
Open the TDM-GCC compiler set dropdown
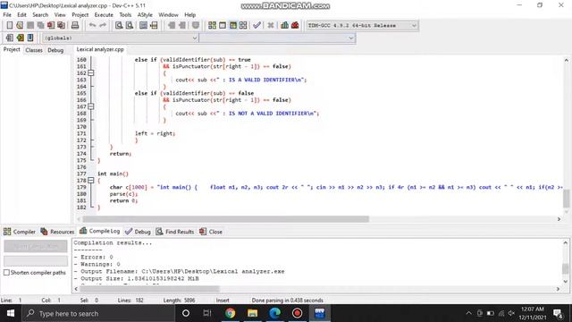pyautogui.click(x=362, y=26)
